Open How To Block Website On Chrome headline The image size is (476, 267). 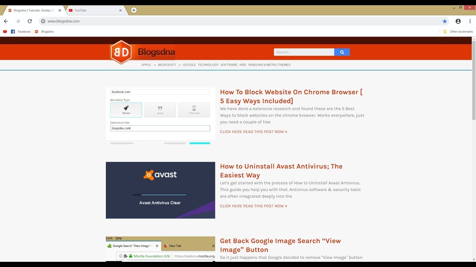click(291, 96)
